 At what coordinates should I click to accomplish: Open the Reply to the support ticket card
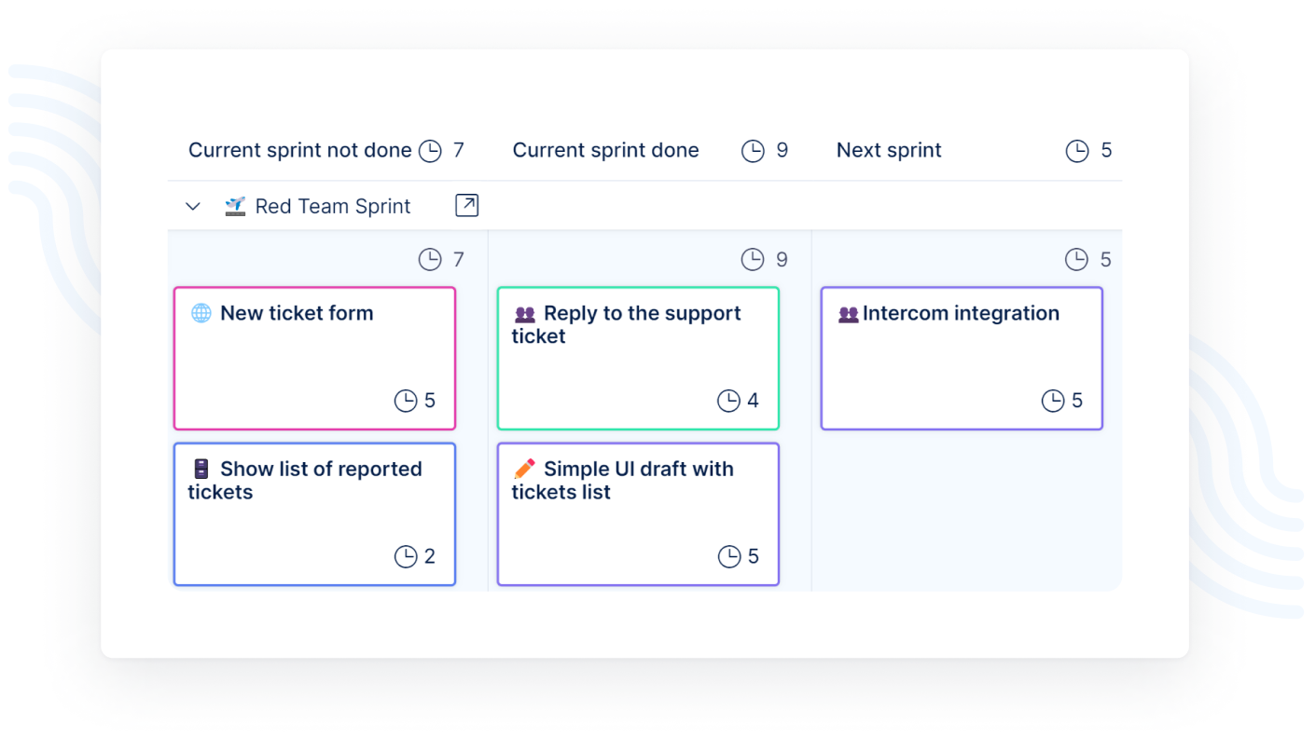point(638,359)
